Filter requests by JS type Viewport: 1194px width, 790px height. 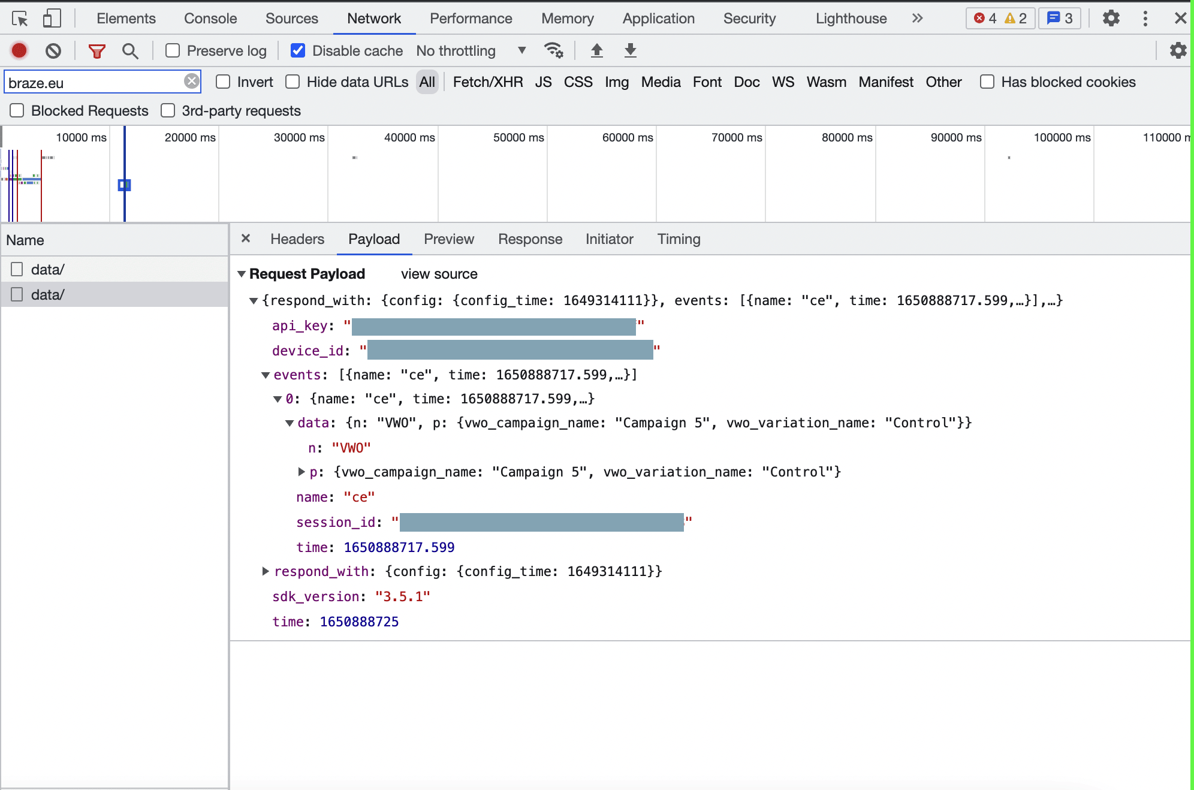pos(544,82)
